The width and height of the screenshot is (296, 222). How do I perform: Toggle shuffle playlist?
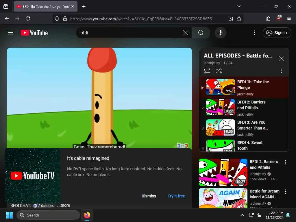click(x=219, y=71)
